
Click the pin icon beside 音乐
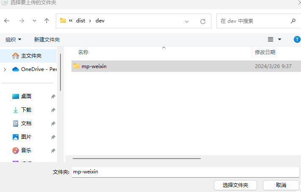[53, 151]
